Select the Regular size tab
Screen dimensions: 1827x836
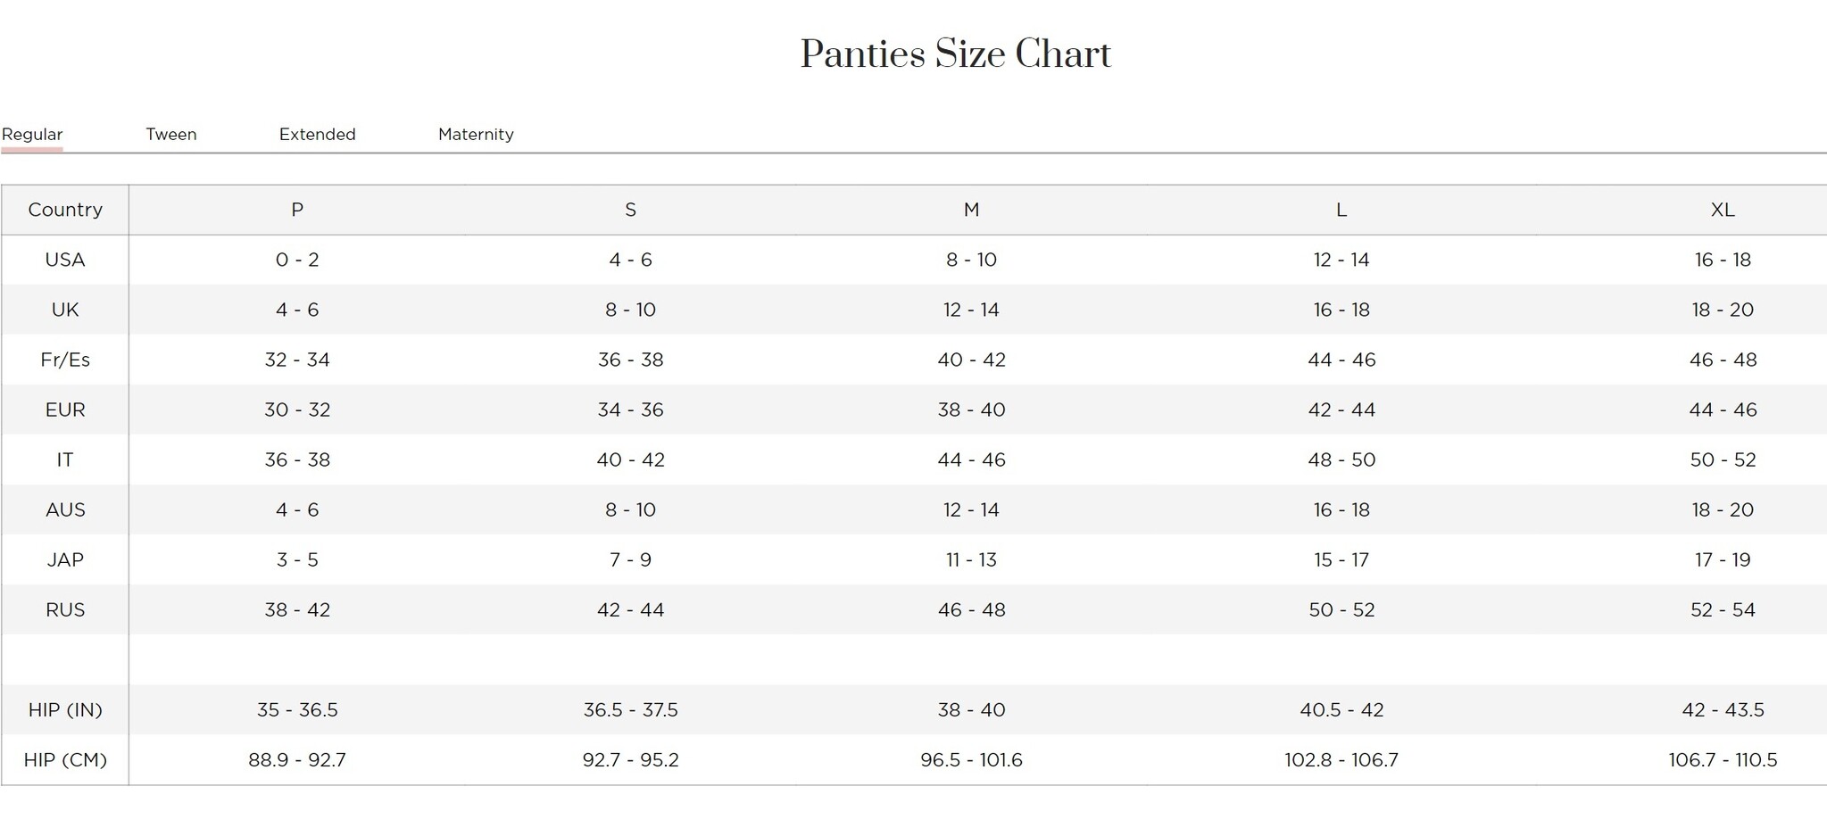click(x=32, y=135)
